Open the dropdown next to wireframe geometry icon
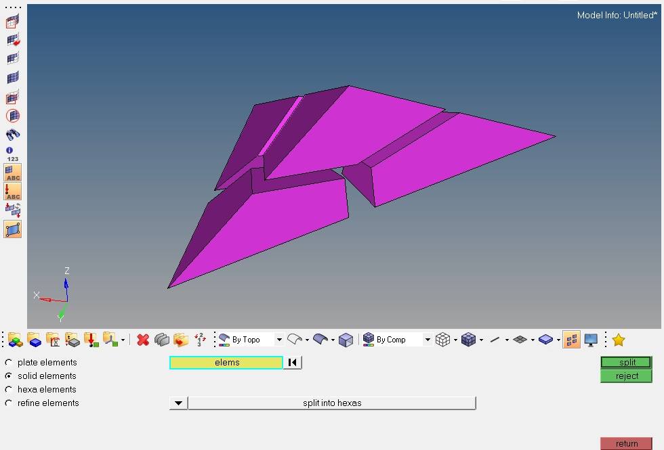Viewport: 664px width, 450px height. 307,340
